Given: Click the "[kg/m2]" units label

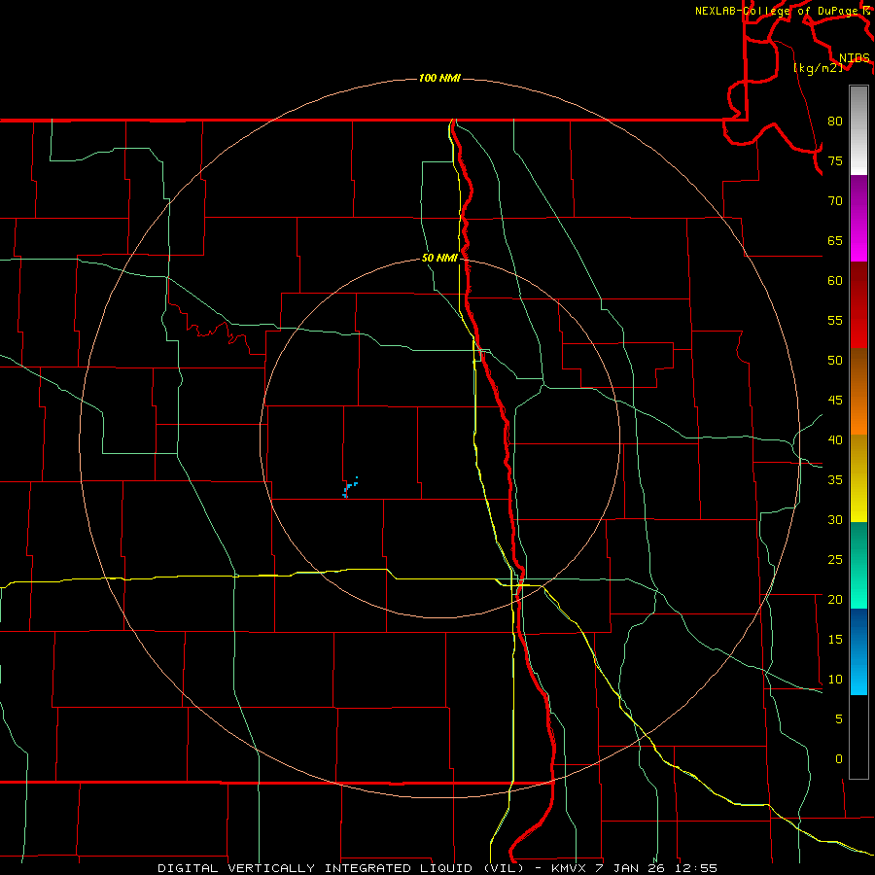Looking at the screenshot, I should tap(818, 67).
